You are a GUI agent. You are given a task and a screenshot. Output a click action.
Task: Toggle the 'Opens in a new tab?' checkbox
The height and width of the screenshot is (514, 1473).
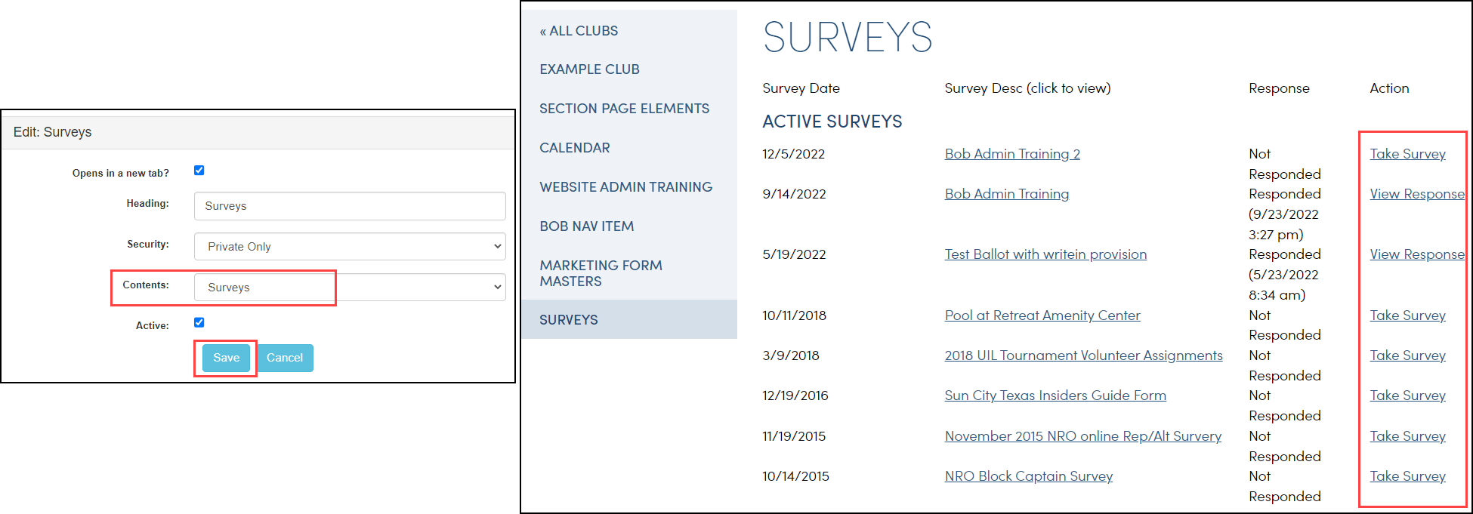[199, 171]
